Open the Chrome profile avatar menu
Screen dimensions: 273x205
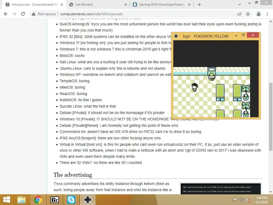(259, 14)
